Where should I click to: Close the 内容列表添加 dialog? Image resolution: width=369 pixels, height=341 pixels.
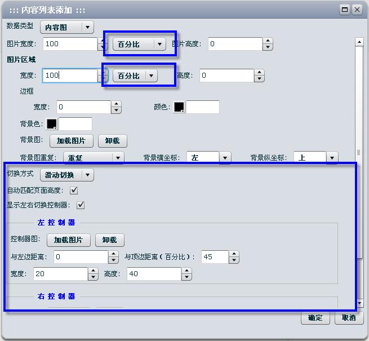pos(357,10)
